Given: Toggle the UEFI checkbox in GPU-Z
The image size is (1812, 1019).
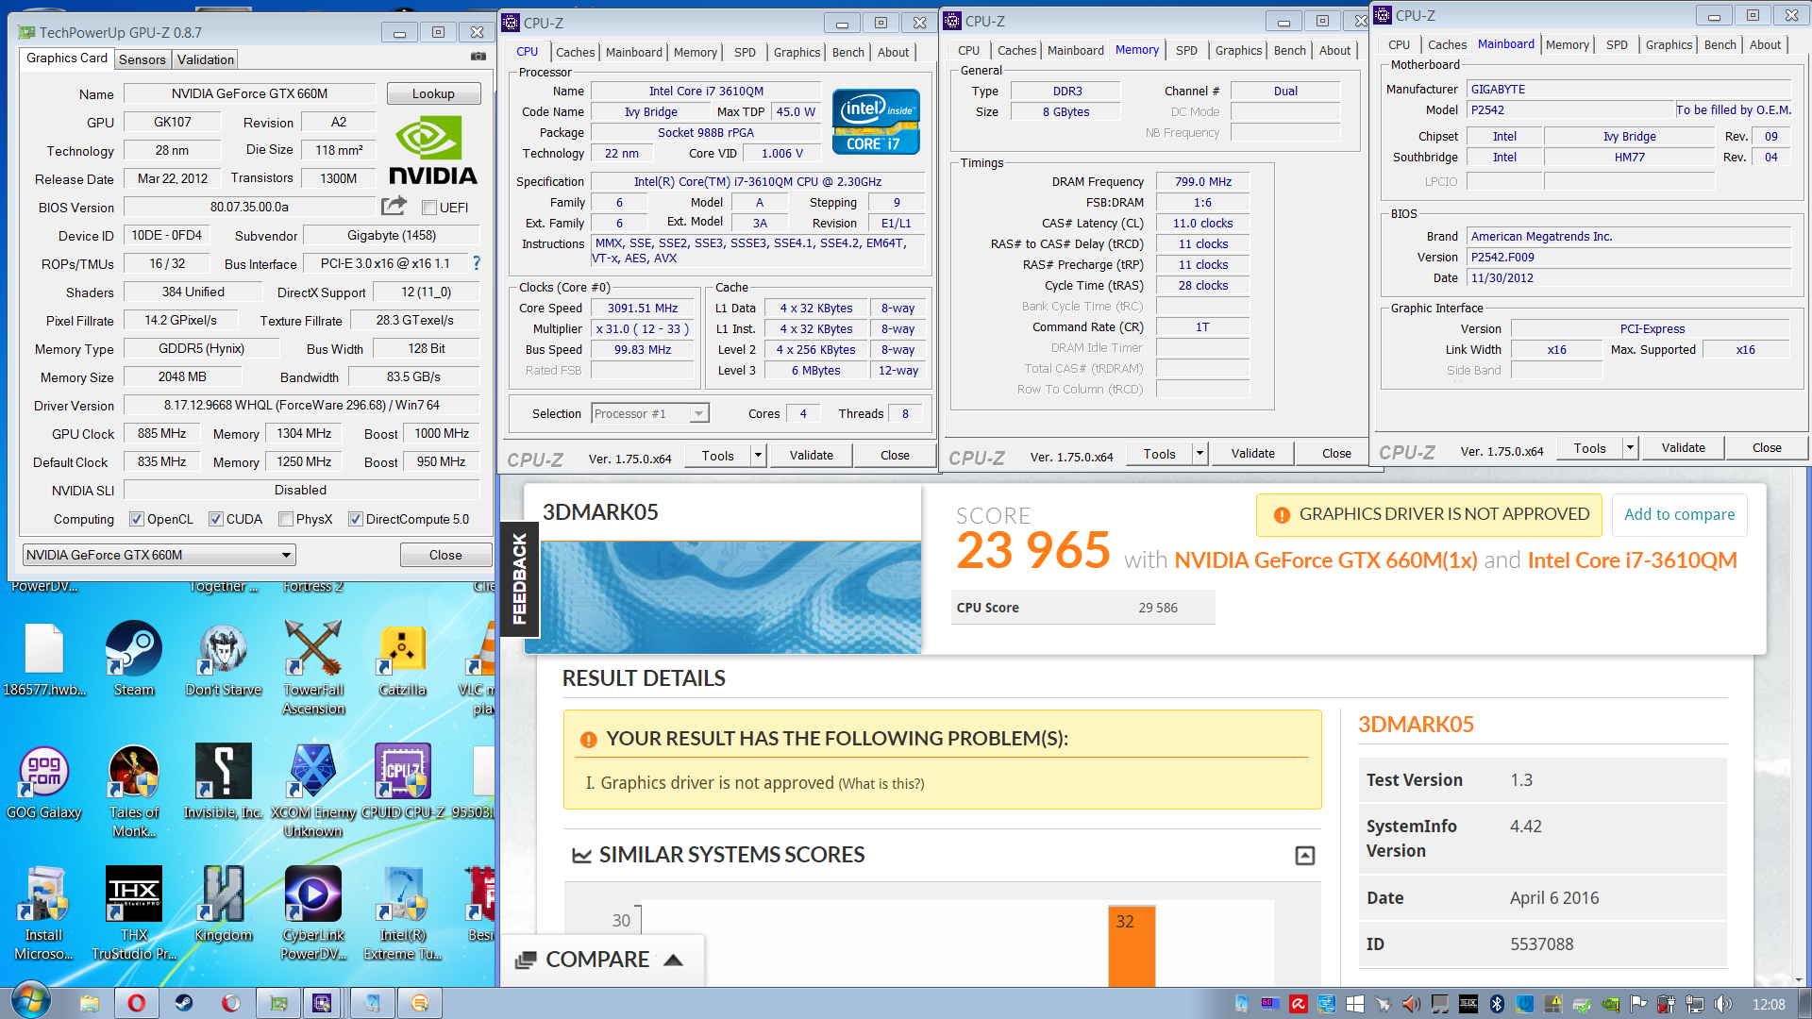Looking at the screenshot, I should [x=429, y=208].
